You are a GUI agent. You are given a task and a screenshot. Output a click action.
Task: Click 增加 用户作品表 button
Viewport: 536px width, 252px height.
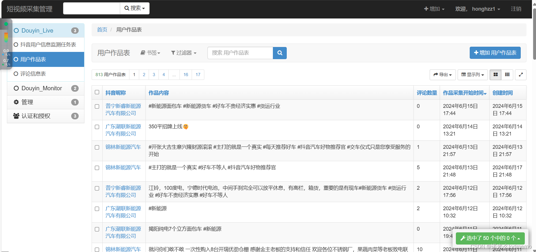click(495, 53)
